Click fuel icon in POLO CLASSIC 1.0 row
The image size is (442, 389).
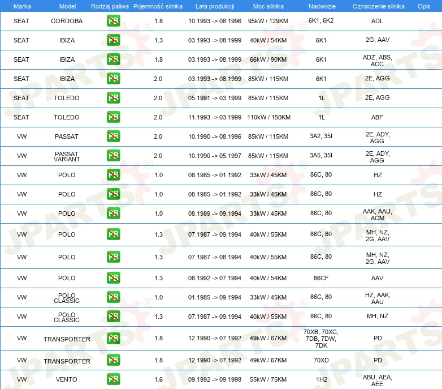coord(113,297)
